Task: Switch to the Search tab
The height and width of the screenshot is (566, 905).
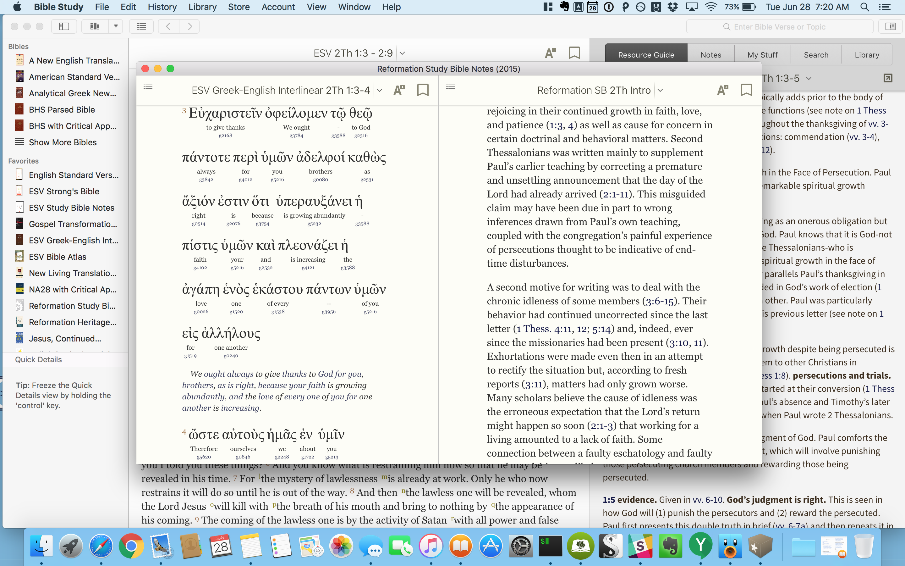Action: [816, 55]
